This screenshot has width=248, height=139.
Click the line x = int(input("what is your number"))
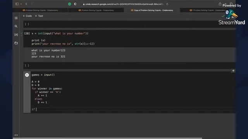click(60, 34)
